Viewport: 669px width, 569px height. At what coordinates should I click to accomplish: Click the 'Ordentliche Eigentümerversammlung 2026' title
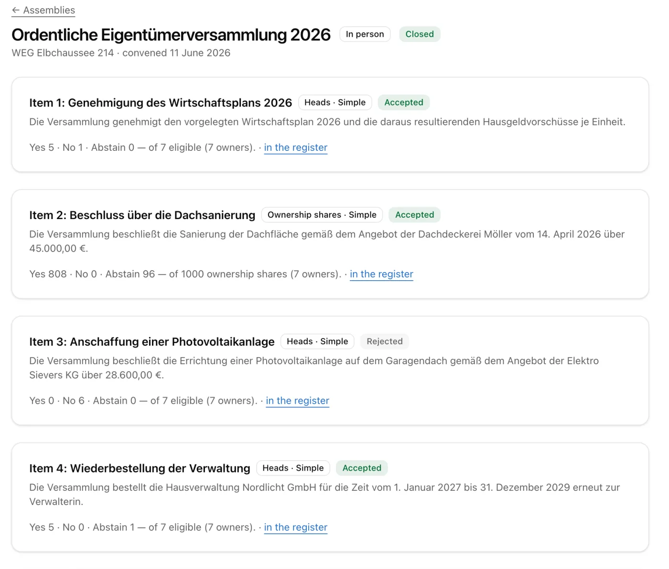coord(171,35)
